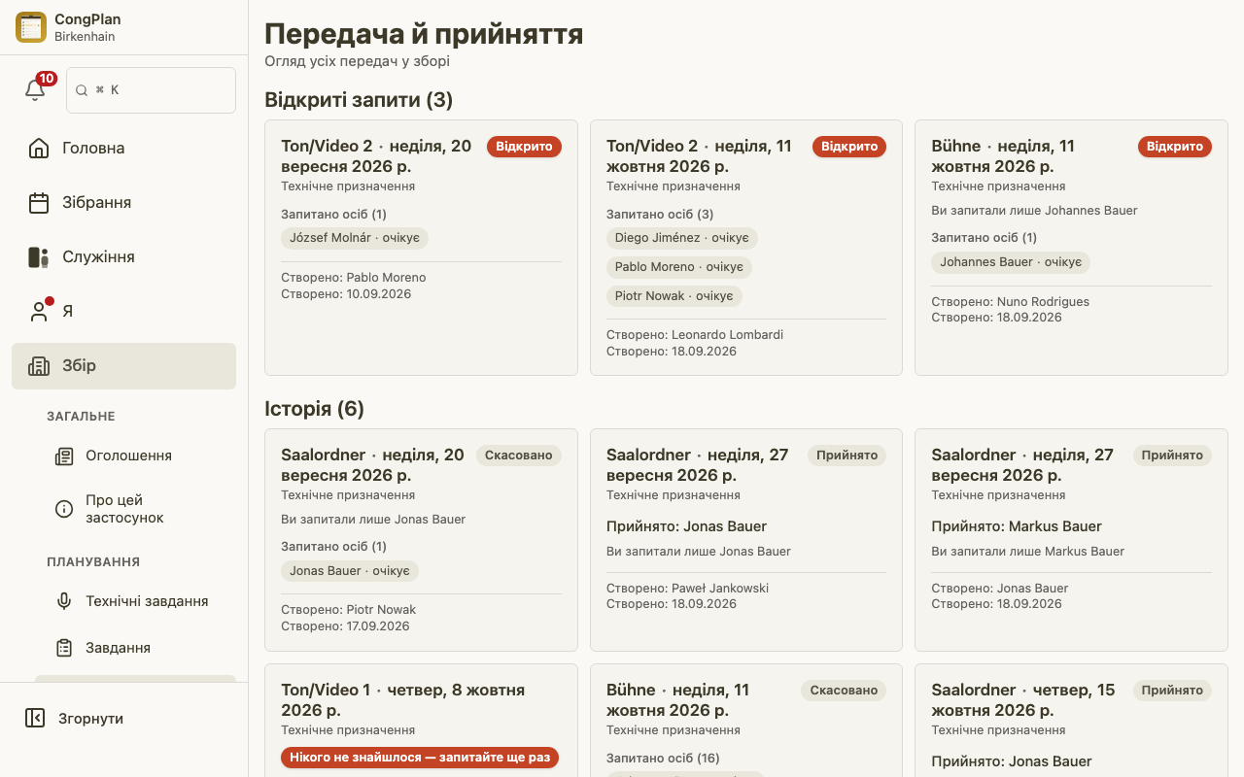Click the Оголошення newspaper icon
The image size is (1244, 777).
(x=64, y=456)
